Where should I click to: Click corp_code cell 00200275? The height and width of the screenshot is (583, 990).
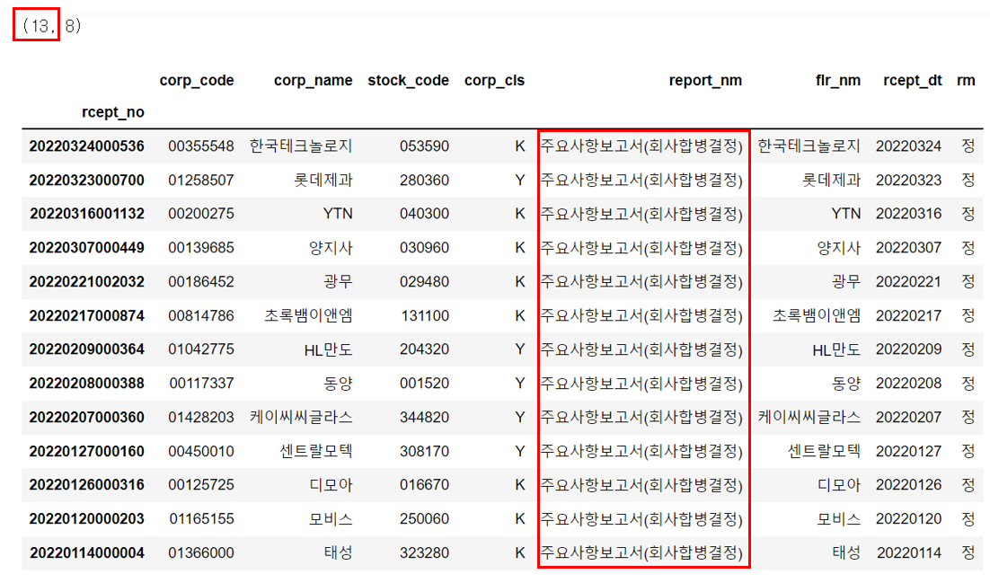pos(200,214)
